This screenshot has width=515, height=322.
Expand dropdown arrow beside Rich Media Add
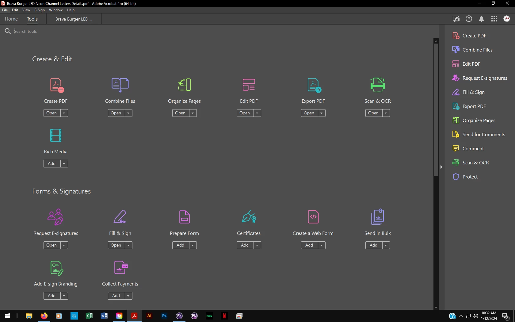(x=64, y=164)
